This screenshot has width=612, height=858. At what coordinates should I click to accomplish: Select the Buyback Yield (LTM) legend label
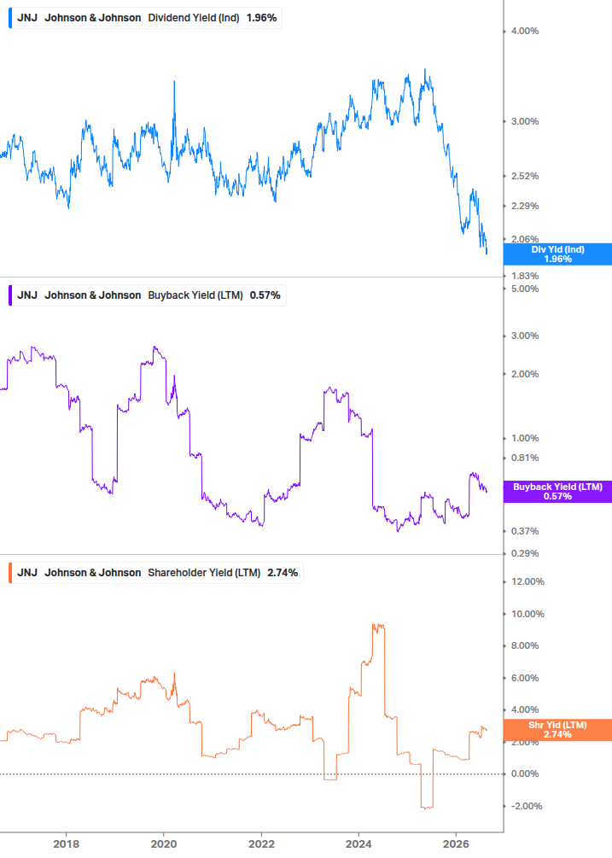click(x=195, y=295)
